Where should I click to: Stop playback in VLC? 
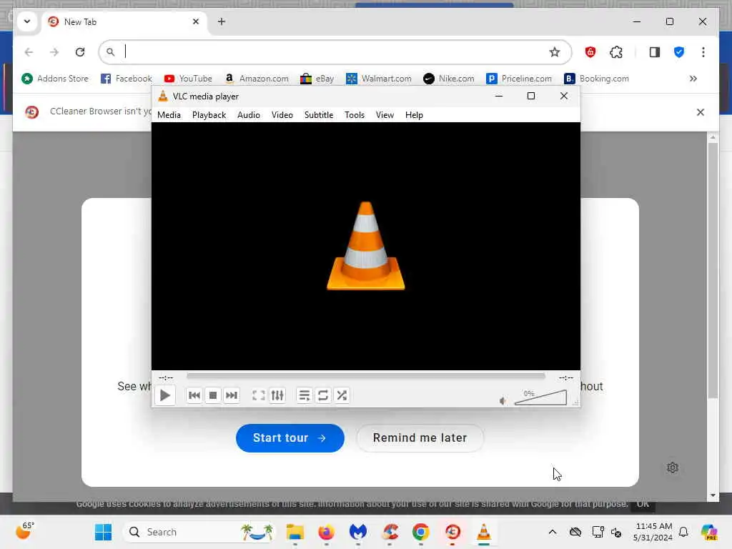pyautogui.click(x=213, y=395)
